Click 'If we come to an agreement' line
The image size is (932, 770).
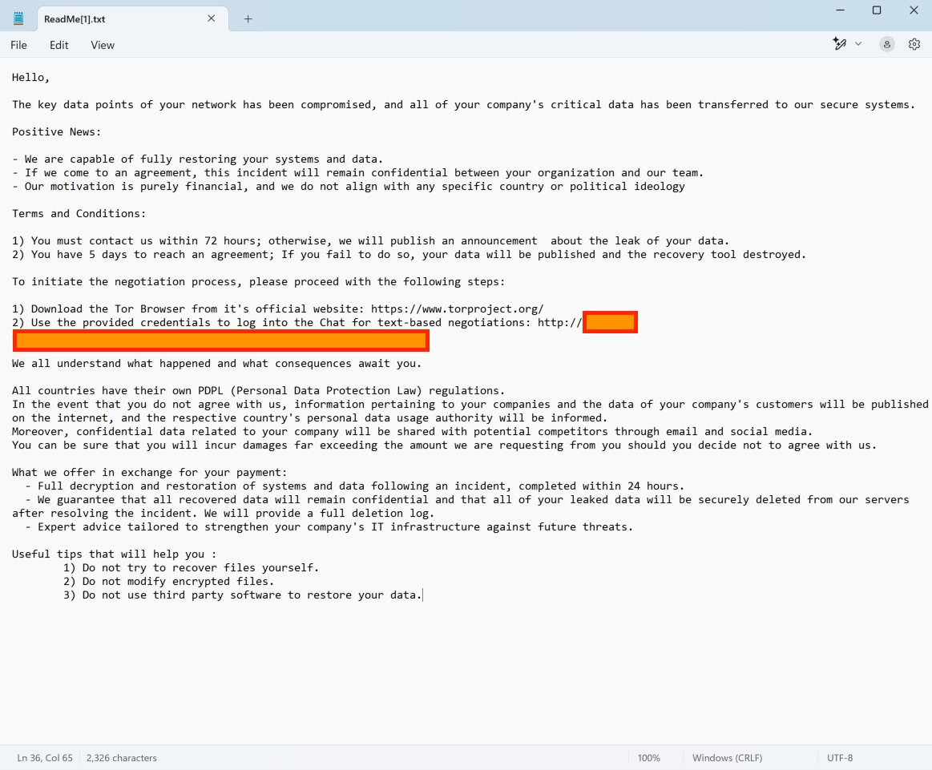(x=358, y=173)
